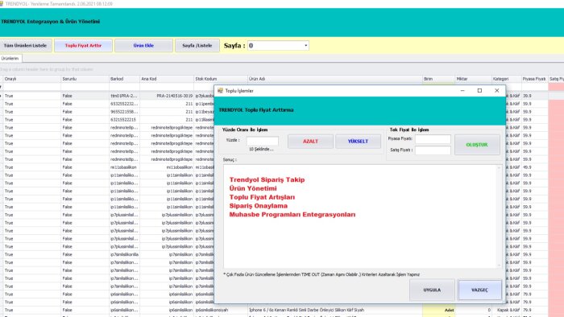
Task: Select barcode cell '9655221558...'
Action: tap(124, 112)
